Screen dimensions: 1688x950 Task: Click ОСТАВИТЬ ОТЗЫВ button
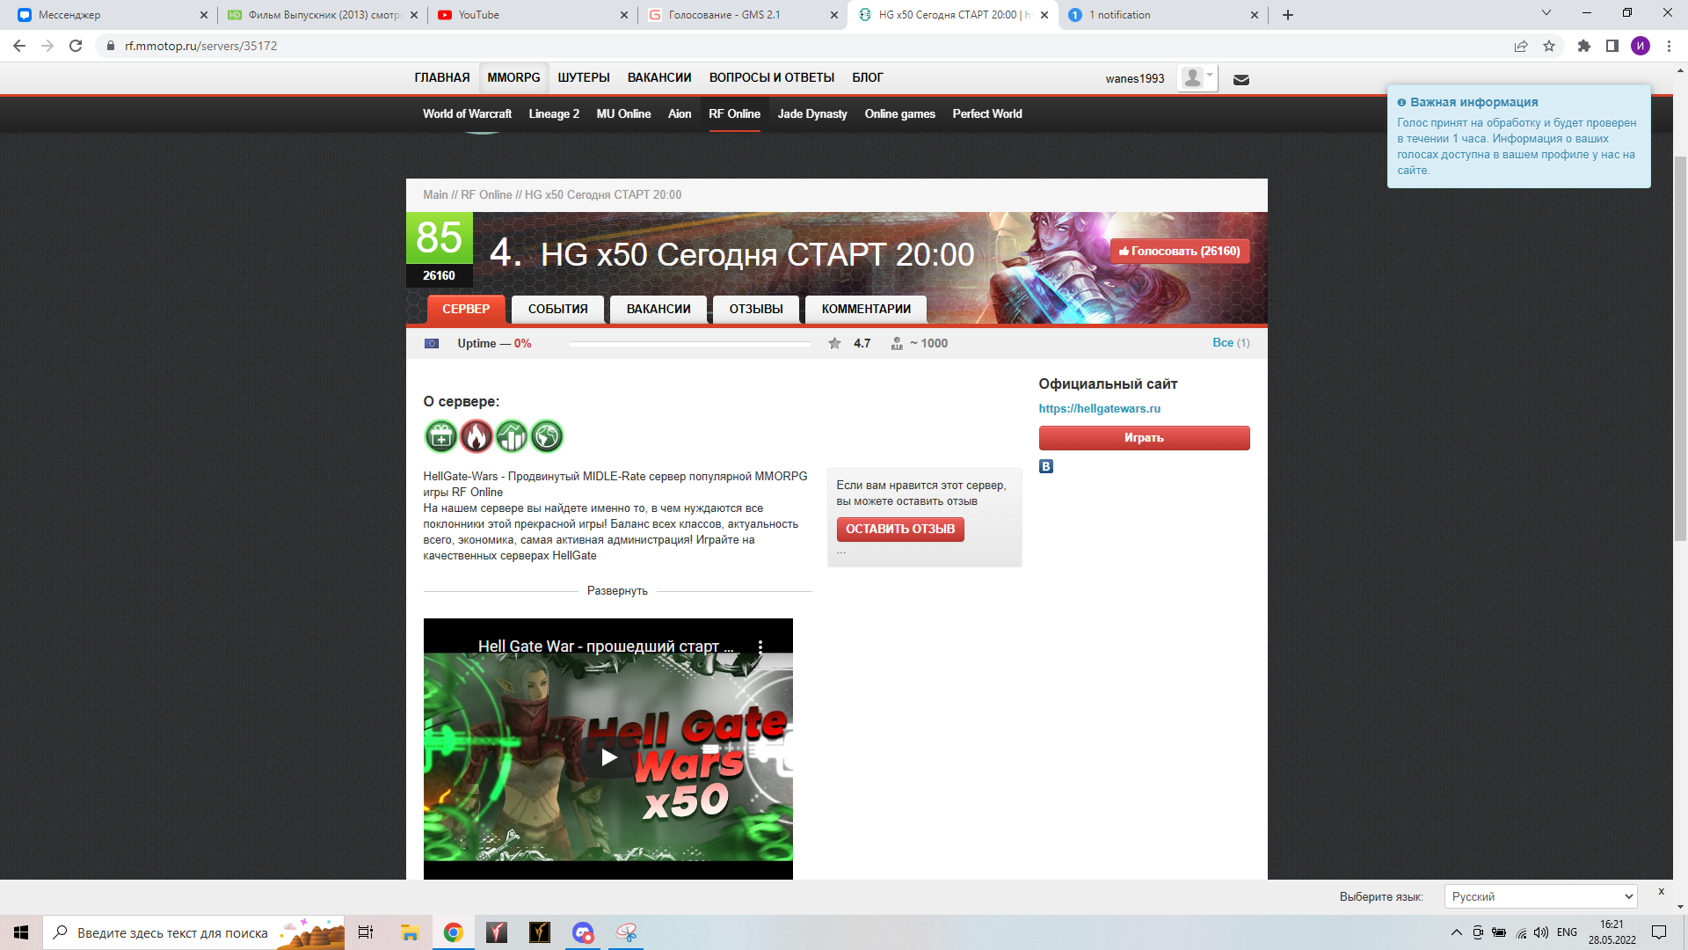[900, 529]
